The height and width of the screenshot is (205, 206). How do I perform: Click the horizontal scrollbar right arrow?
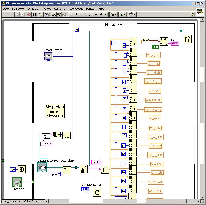[x=198, y=201]
